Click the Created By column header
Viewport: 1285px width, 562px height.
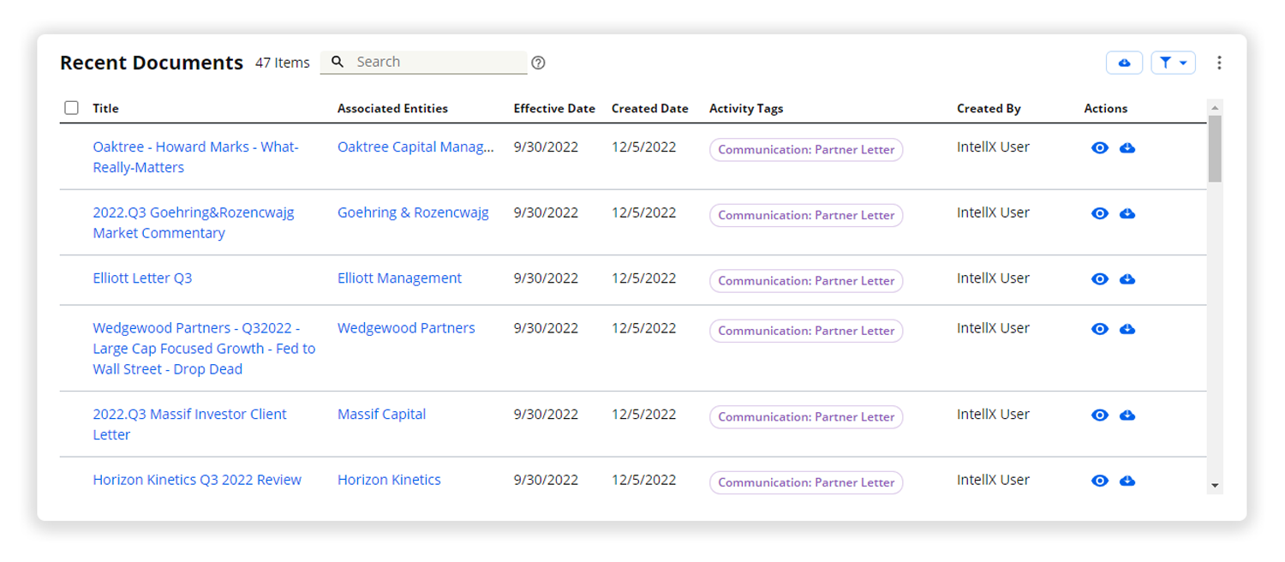(989, 109)
